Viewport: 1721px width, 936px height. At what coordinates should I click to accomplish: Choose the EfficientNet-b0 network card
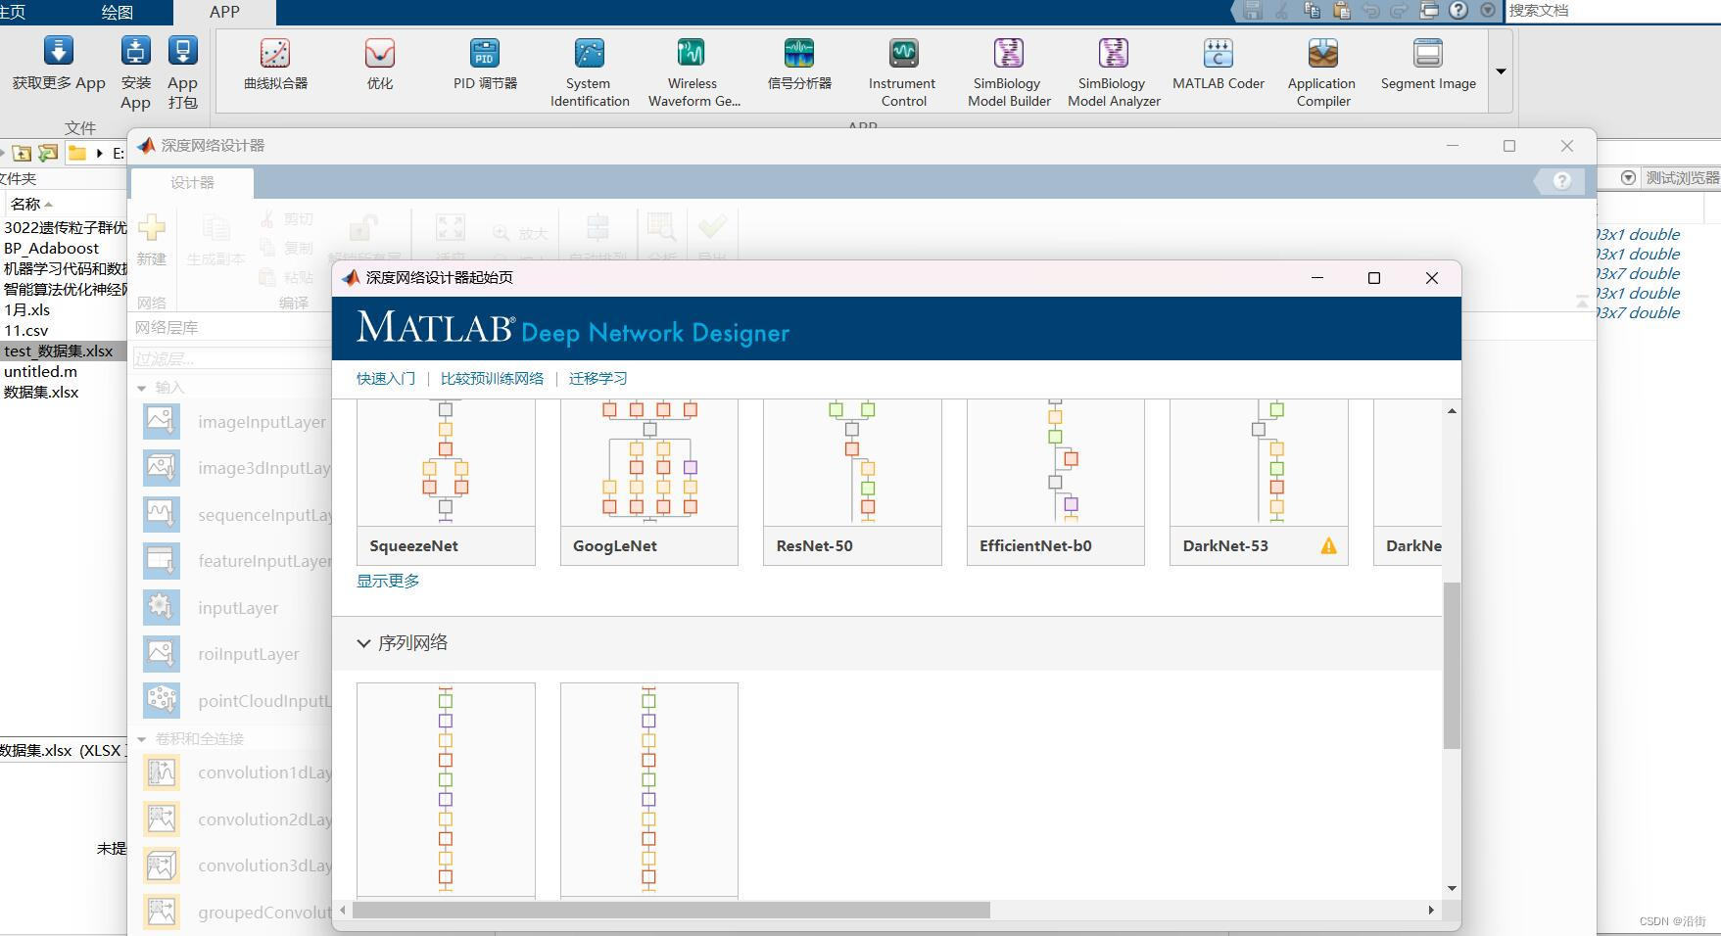[1056, 482]
